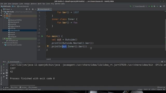Rerun program with green arrow in Run panel
Viewport: 166px width, 93px height.
point(4,64)
